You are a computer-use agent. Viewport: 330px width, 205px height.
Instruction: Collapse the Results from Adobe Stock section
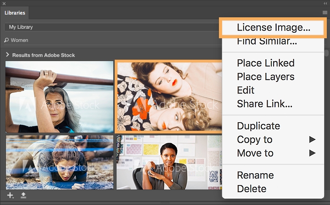8,55
